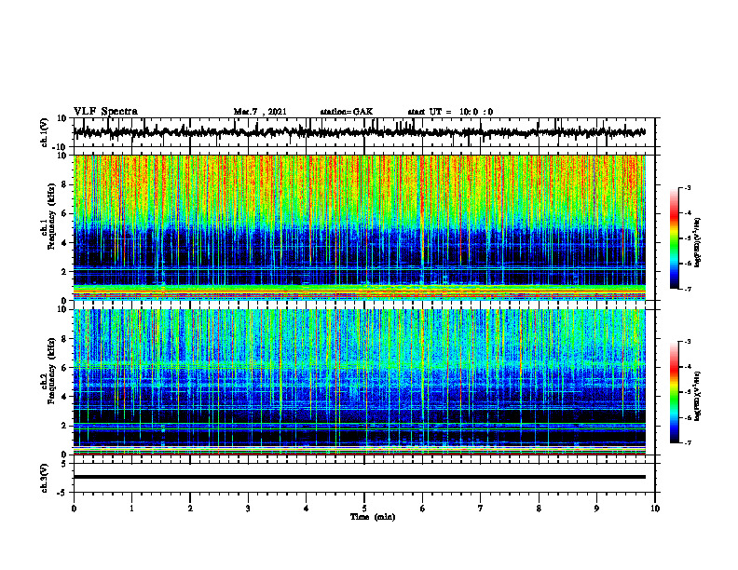Click the time axis tick label "5"
The image size is (738, 570).
364,509
